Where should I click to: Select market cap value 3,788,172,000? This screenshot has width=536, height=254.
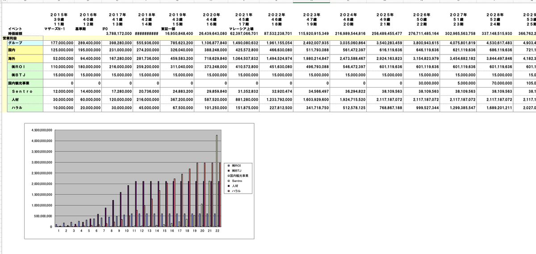pos(118,34)
